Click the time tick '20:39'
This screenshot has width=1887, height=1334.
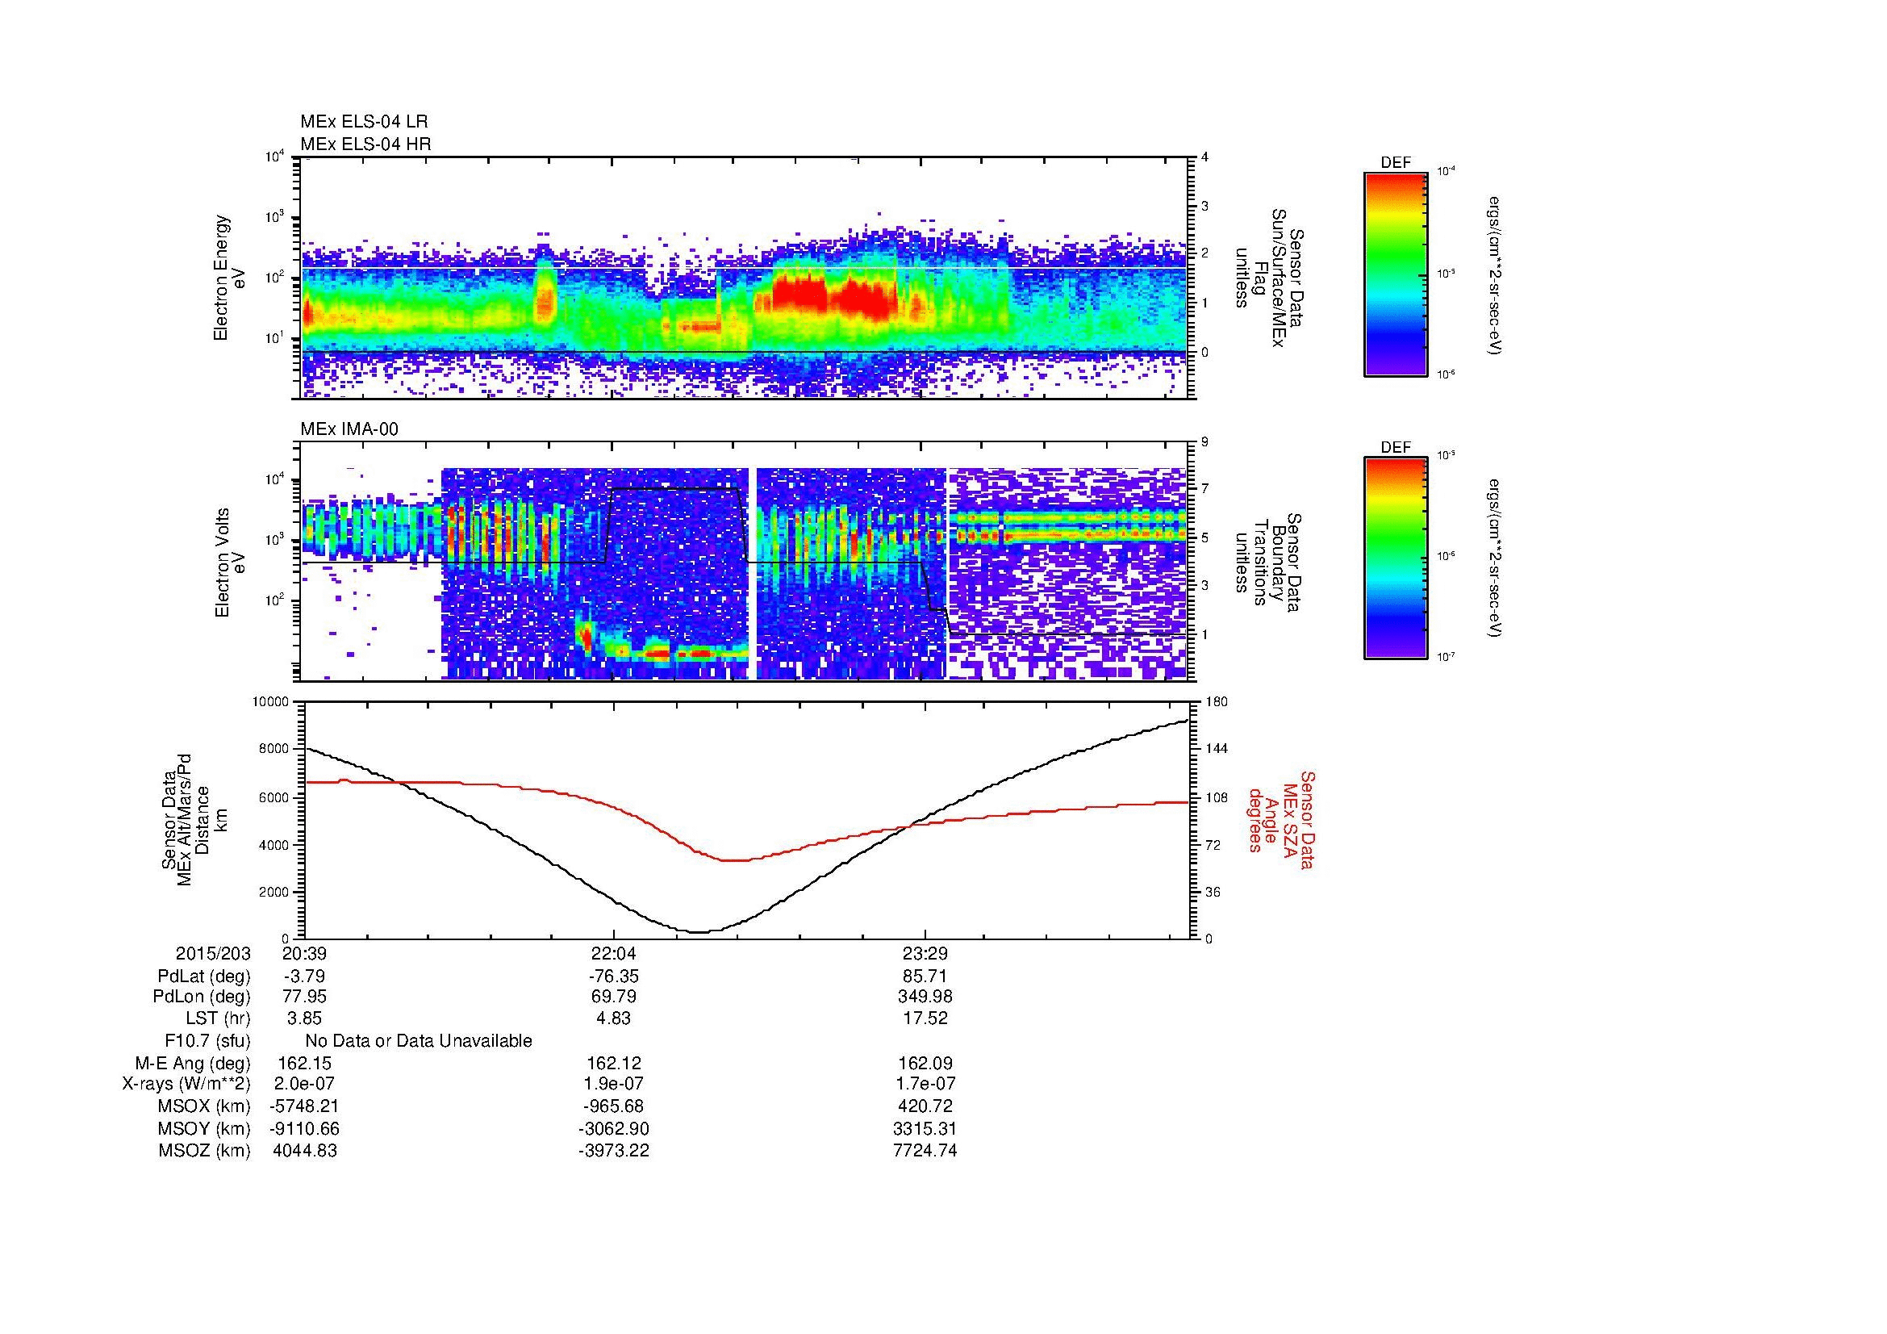coord(304,953)
